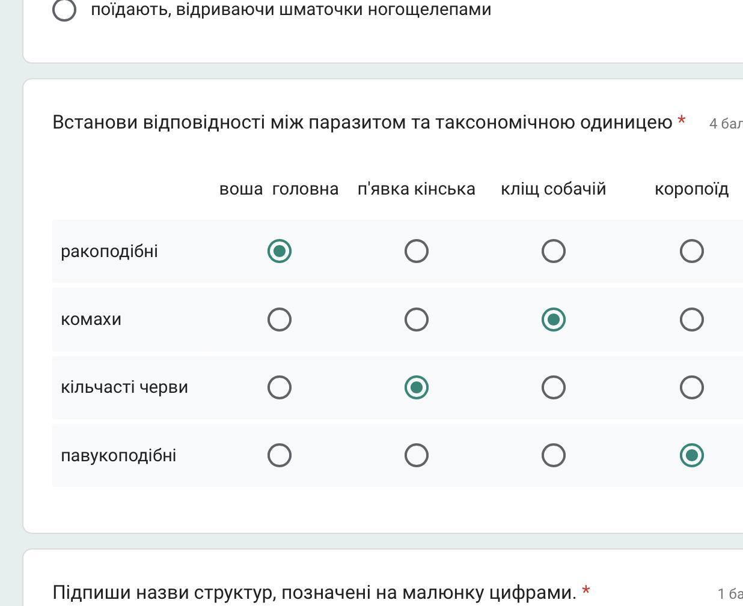Viewport: 743px width, 606px height.
Task: Click the павукоподібні row label
Action: [x=118, y=455]
